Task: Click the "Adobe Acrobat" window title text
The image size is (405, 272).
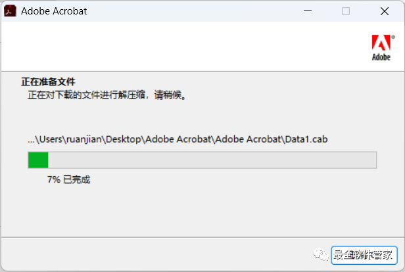Action: coord(54,11)
